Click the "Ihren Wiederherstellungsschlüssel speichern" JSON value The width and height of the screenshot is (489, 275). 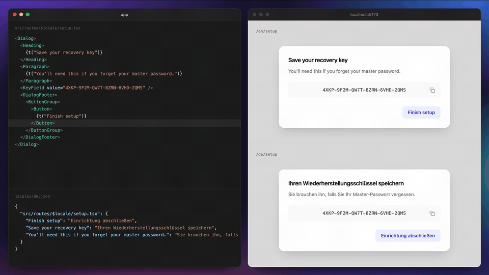pyautogui.click(x=154, y=228)
